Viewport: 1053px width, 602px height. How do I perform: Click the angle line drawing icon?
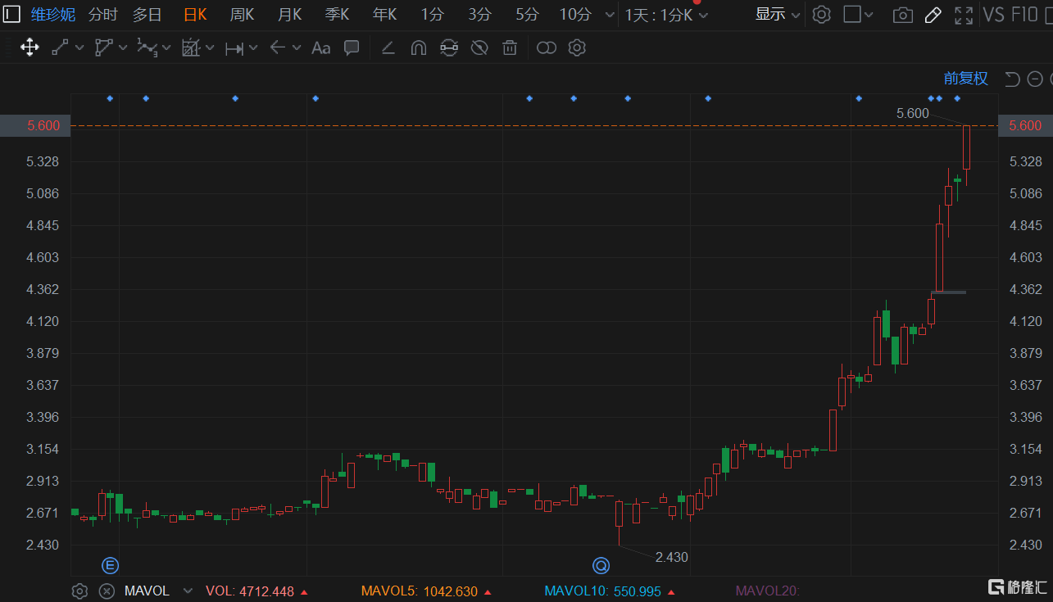388,48
